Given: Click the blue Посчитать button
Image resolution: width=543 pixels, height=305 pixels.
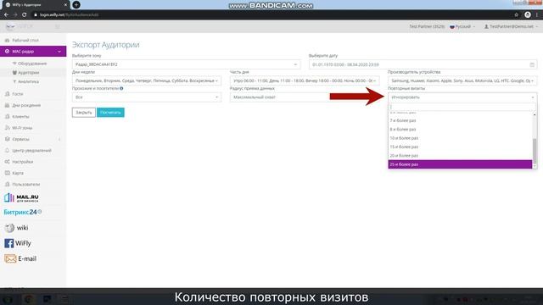Looking at the screenshot, I should [110, 113].
